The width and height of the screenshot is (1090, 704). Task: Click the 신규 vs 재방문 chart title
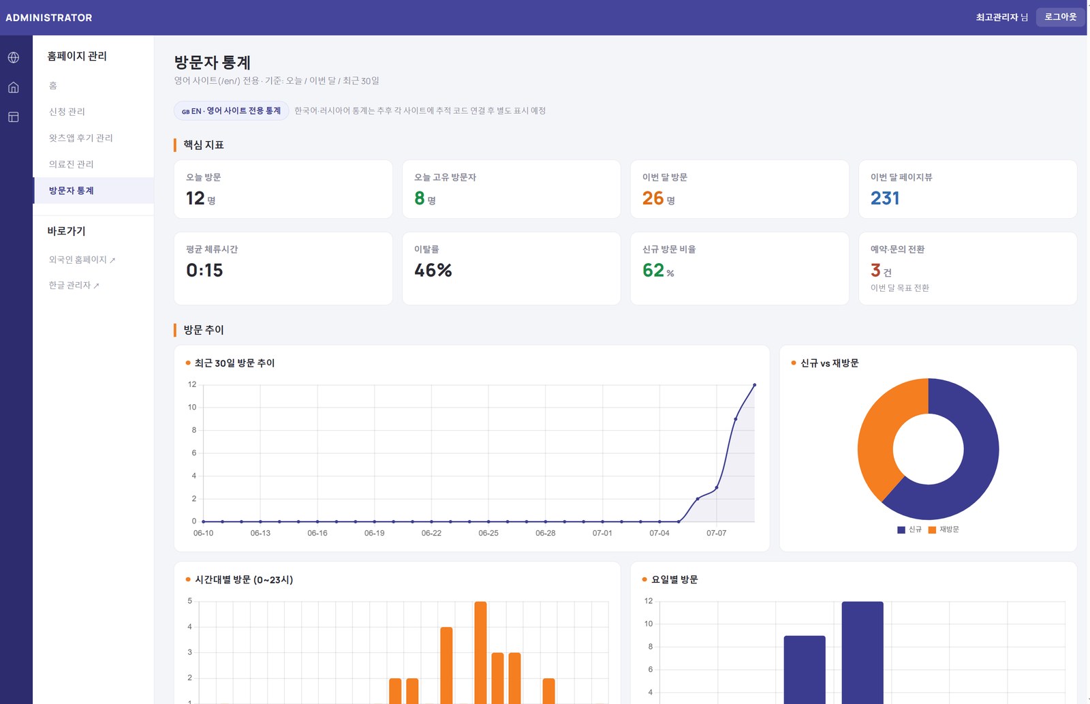(829, 363)
